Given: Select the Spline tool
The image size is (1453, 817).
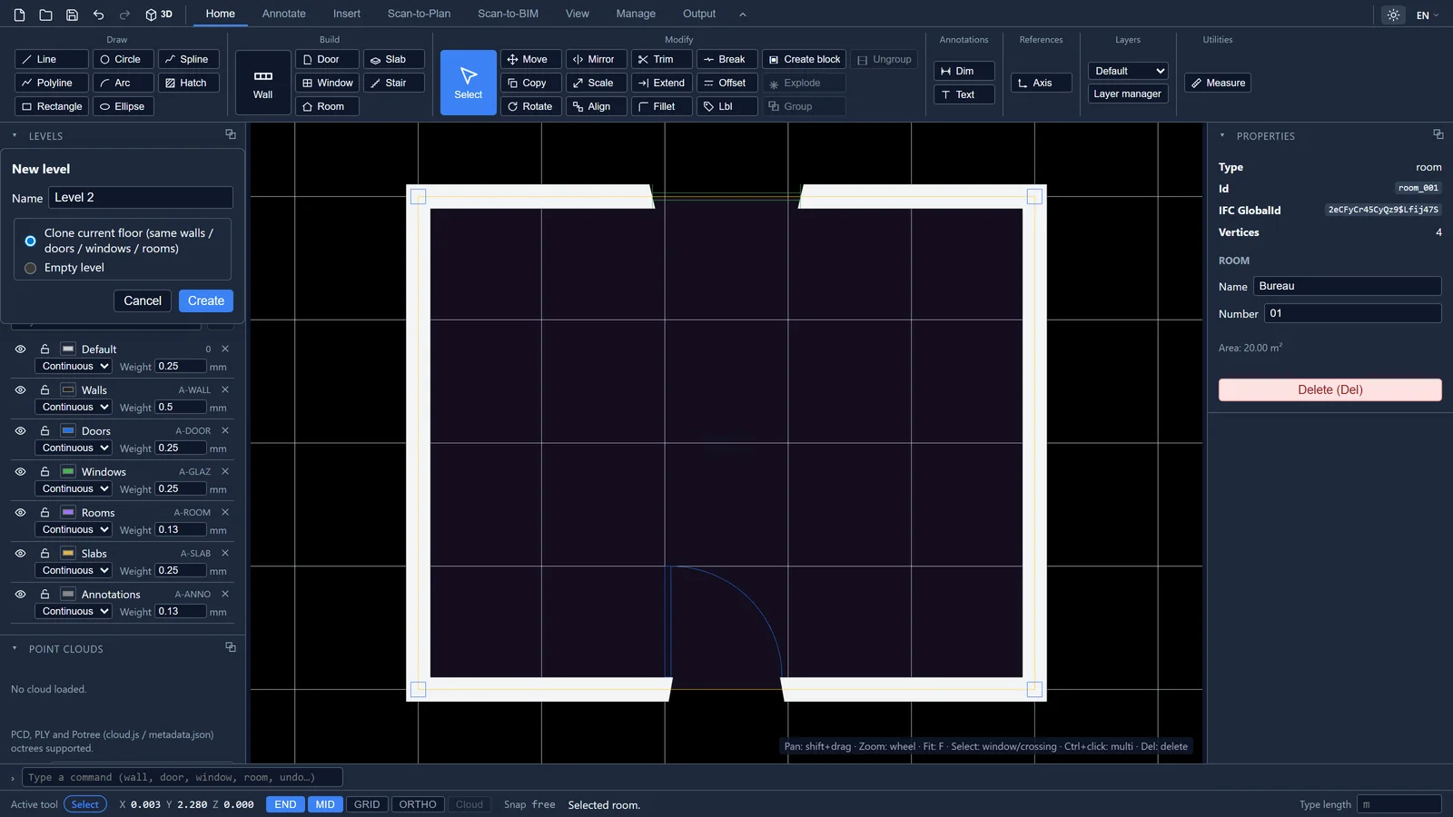Looking at the screenshot, I should click(x=189, y=59).
